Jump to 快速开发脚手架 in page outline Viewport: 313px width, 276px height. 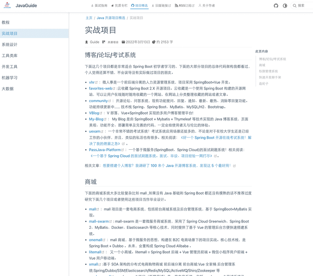(x=270, y=77)
